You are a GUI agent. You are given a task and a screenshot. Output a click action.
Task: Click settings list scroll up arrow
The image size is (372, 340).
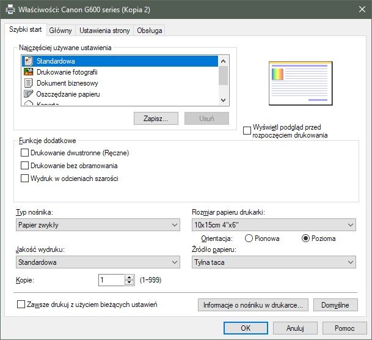click(223, 61)
